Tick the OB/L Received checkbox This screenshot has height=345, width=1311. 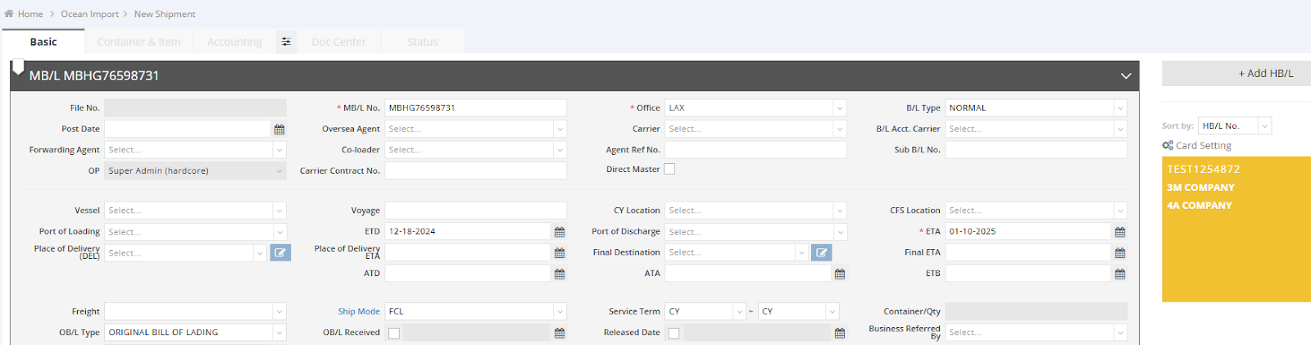pos(394,334)
